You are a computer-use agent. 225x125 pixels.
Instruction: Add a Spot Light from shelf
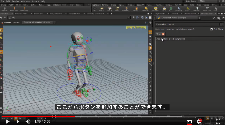click(x=110, y=9)
